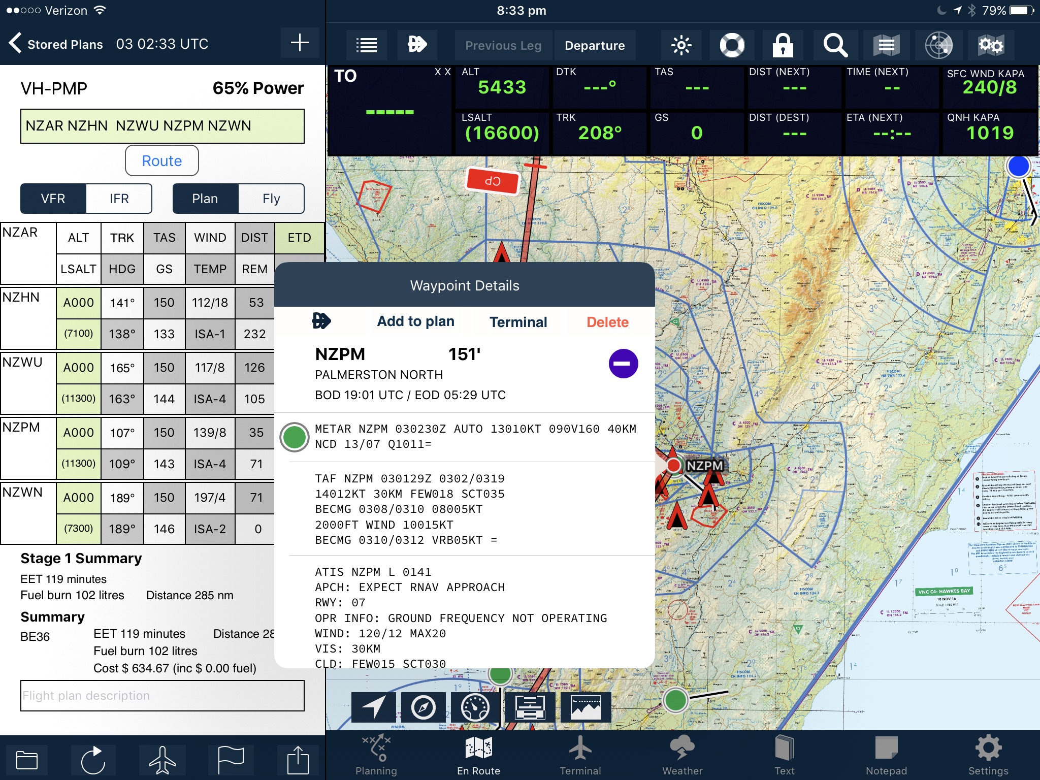Collapse NZPM details minus button
Screen dimensions: 1040x780
[623, 364]
